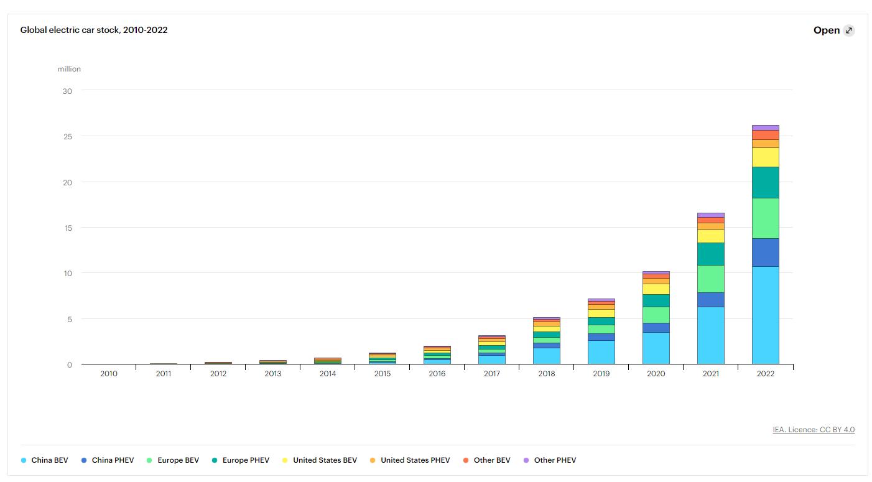
Task: Click the orange United States PHEV legend dot
Action: click(x=373, y=460)
